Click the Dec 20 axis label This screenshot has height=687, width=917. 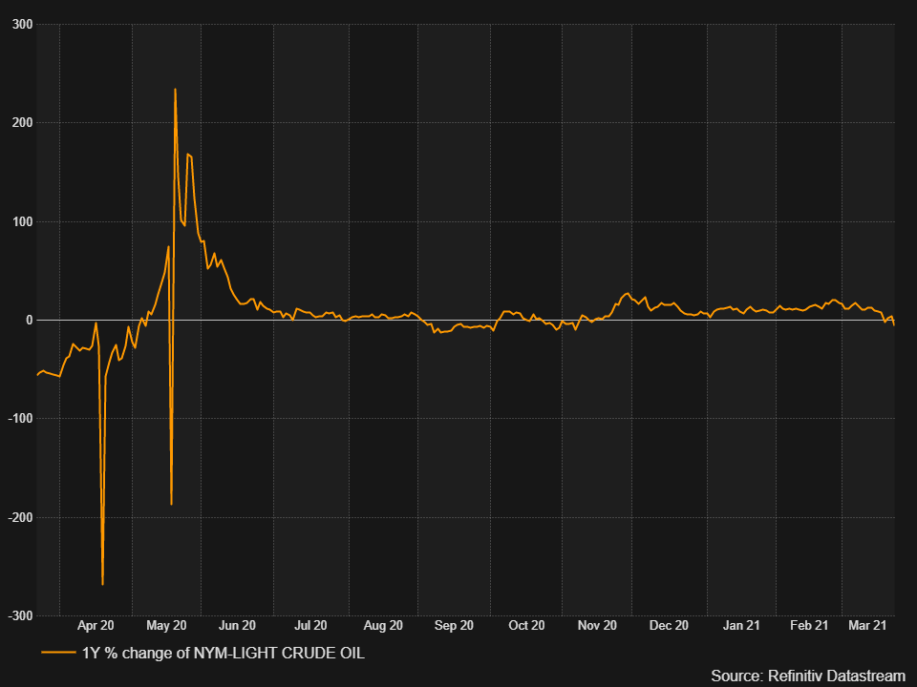tap(668, 625)
